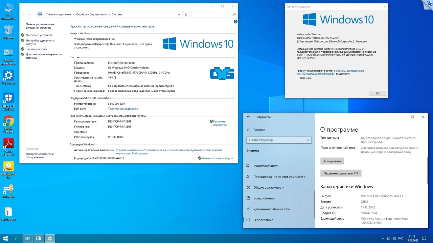
Task: Open license terms link under Активация Windows
Action: pyautogui.click(x=169, y=152)
